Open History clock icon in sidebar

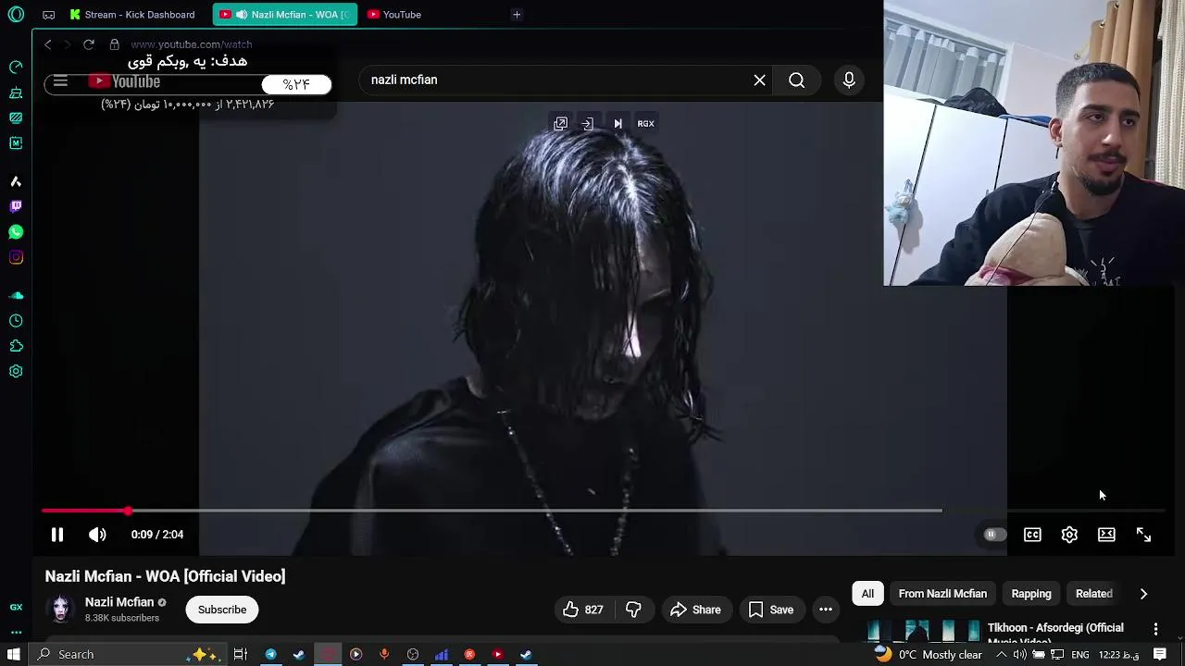tap(16, 321)
